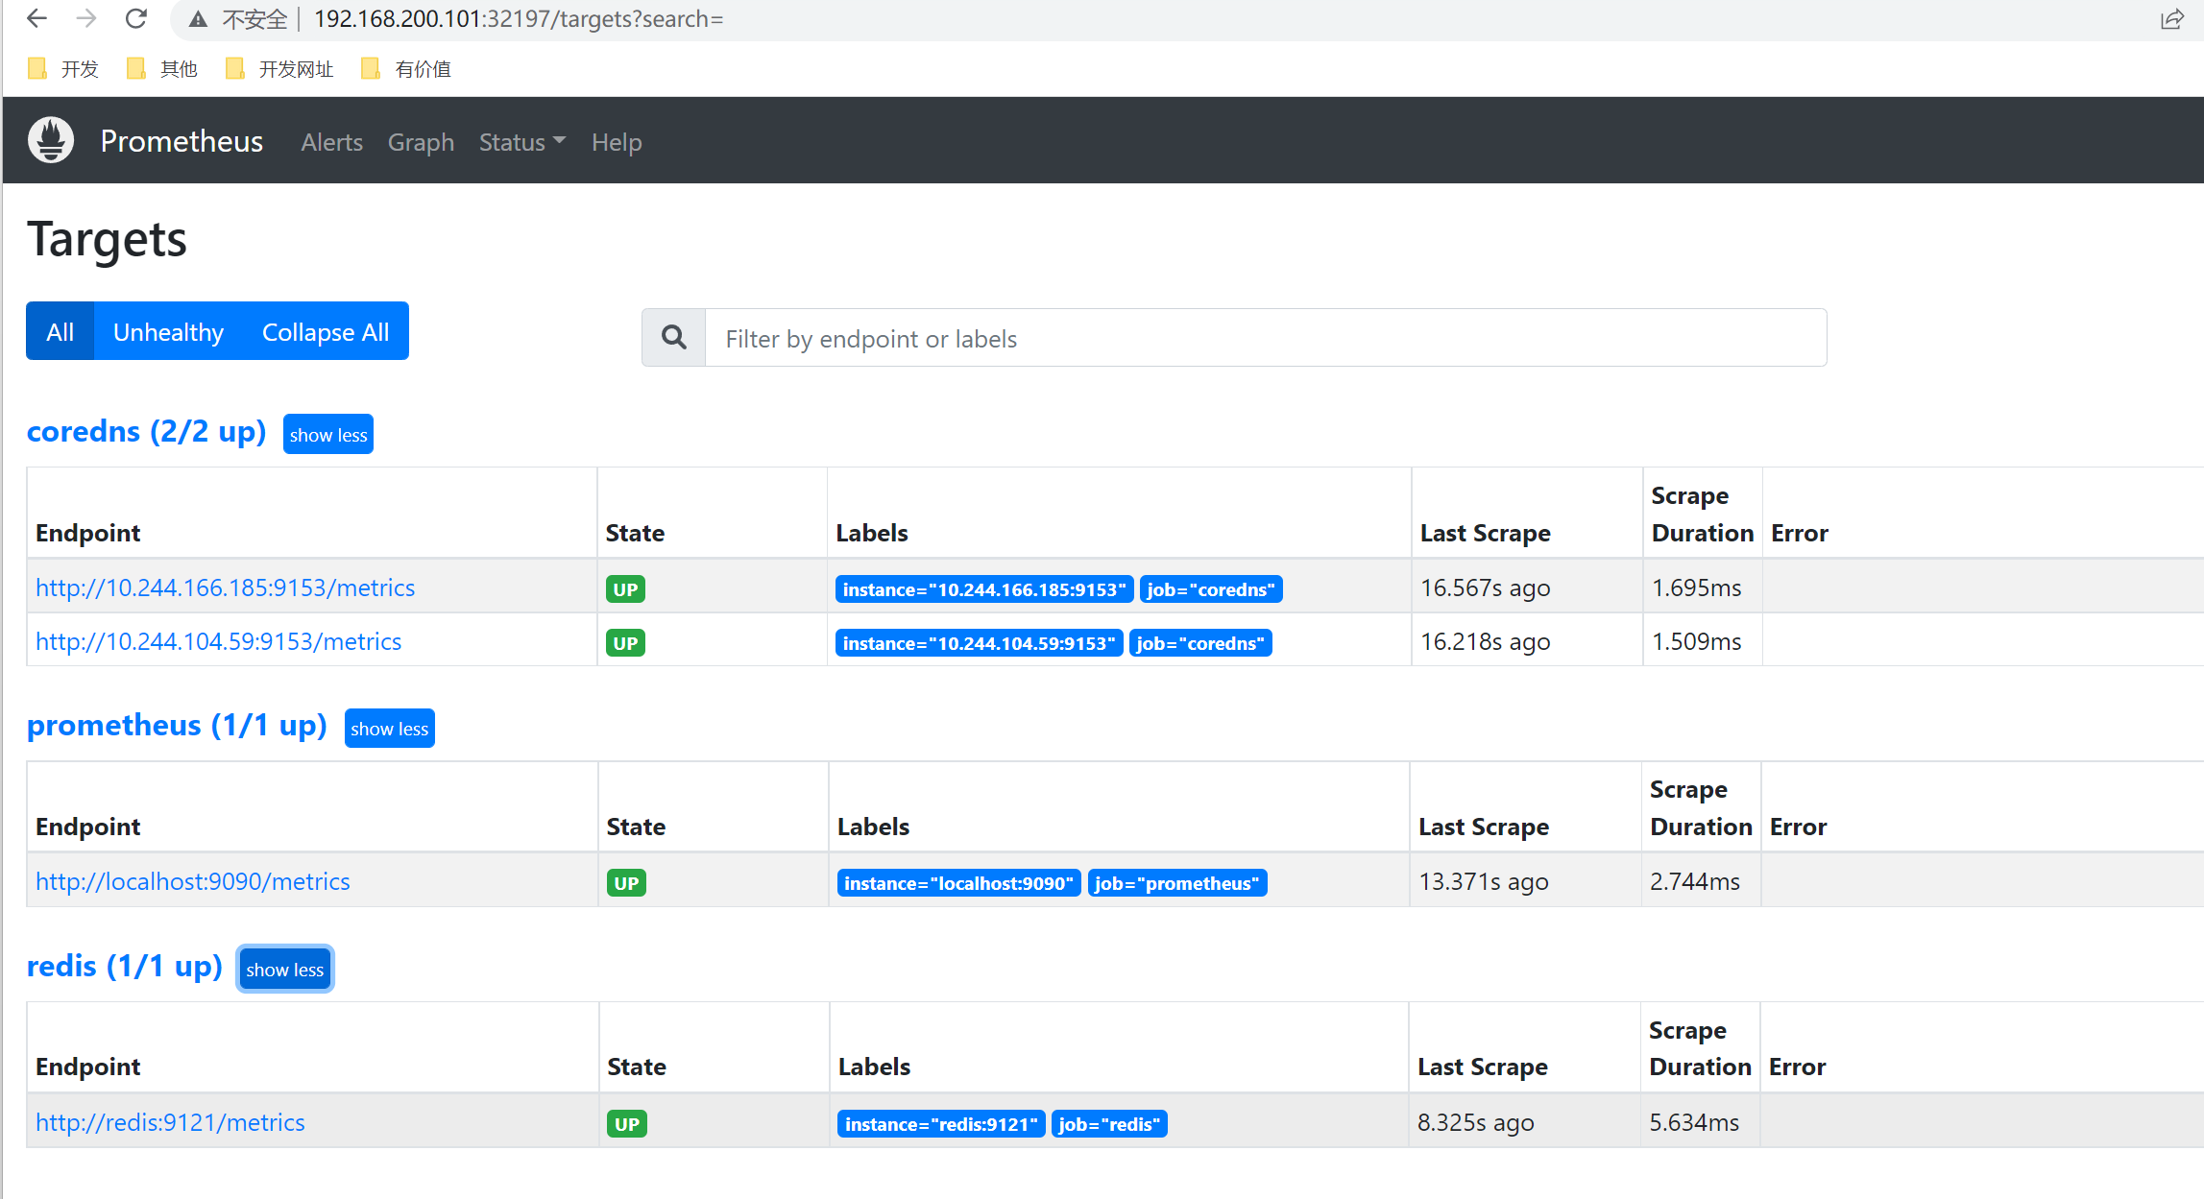Open the localhost:9090 metrics link
Image resolution: width=2204 pixels, height=1199 pixels.
click(192, 881)
